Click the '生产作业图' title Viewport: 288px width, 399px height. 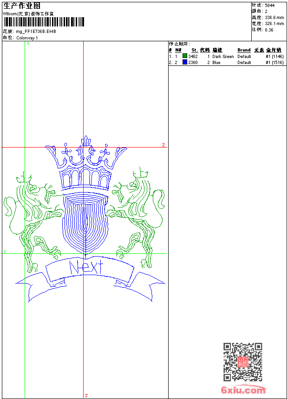(x=22, y=6)
